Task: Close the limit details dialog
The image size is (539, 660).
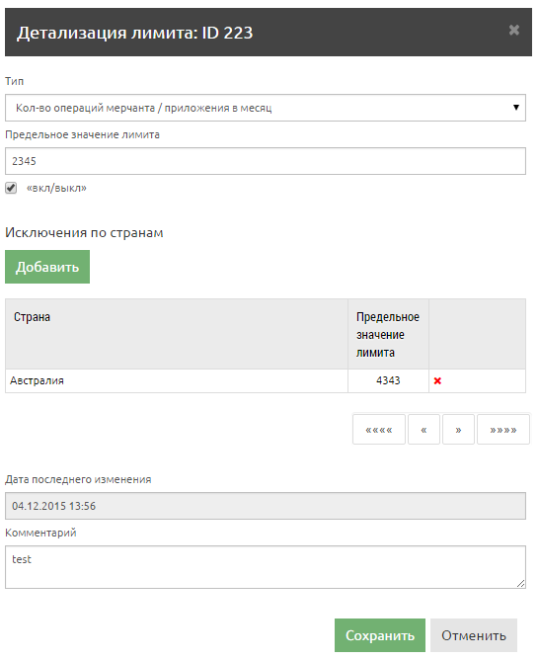Action: click(x=513, y=31)
